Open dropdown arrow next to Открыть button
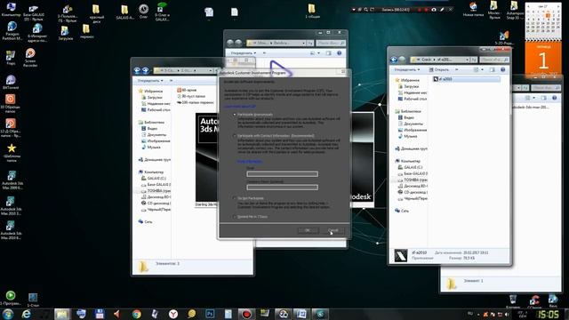Viewport: 569px width, 320px height. coord(456,69)
